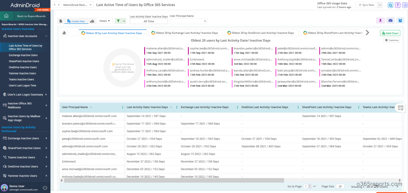Expand Inactive Users by Mailbox App Usage
Viewport: 408px width, 193px height.
tap(46, 118)
